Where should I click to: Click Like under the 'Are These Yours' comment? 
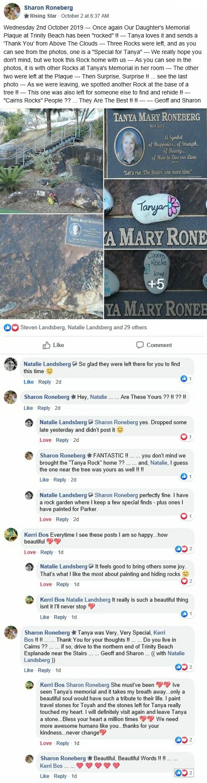[x=29, y=408]
